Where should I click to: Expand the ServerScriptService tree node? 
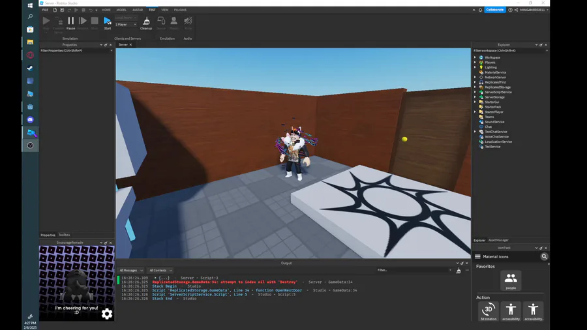pos(475,92)
